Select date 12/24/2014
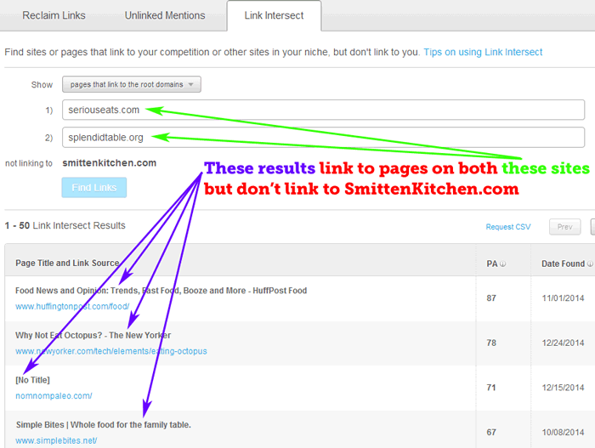The height and width of the screenshot is (448, 595). click(x=563, y=343)
